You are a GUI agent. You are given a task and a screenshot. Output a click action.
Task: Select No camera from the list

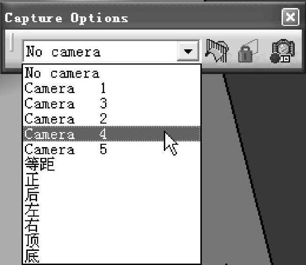click(112, 73)
